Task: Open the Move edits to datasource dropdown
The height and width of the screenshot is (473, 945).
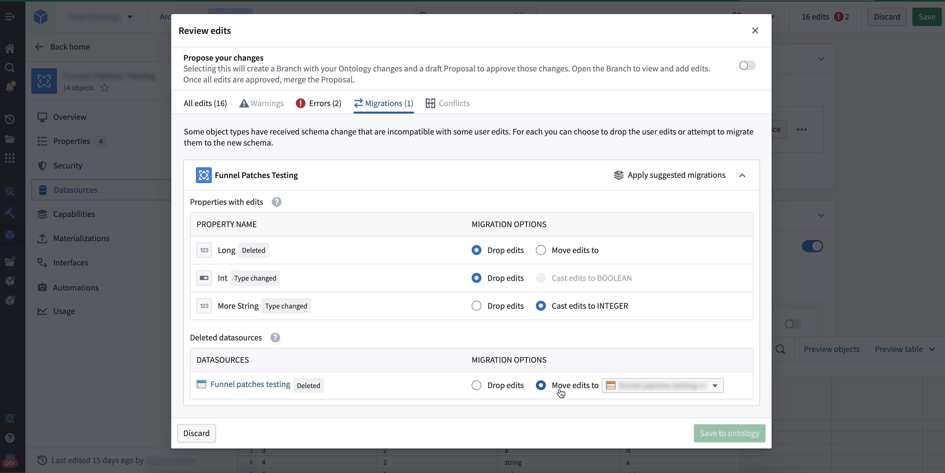Action: [x=662, y=385]
